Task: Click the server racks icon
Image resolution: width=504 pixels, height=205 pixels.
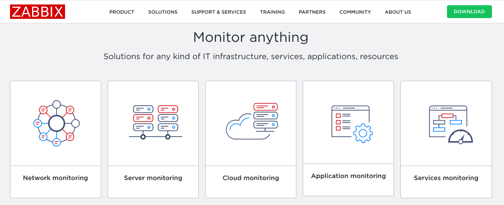Action: click(x=155, y=122)
